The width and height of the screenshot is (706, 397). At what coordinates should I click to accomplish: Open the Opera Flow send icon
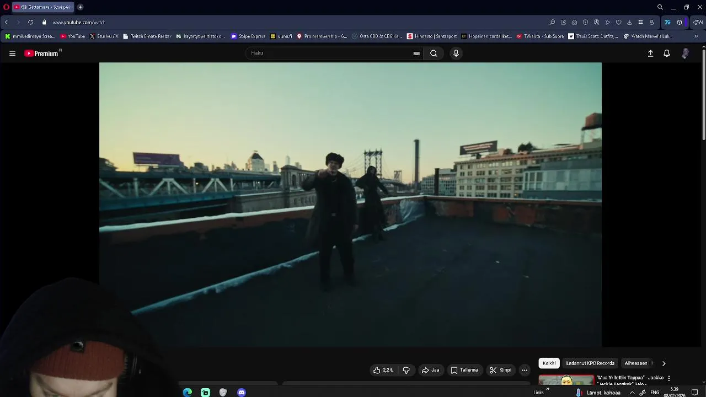coord(607,23)
